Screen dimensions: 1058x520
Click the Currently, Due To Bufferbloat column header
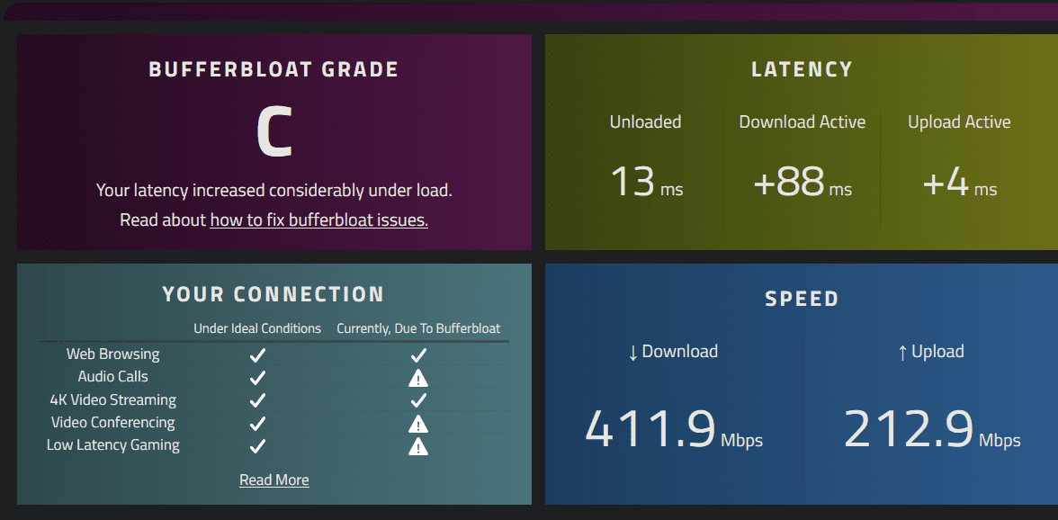pos(418,329)
